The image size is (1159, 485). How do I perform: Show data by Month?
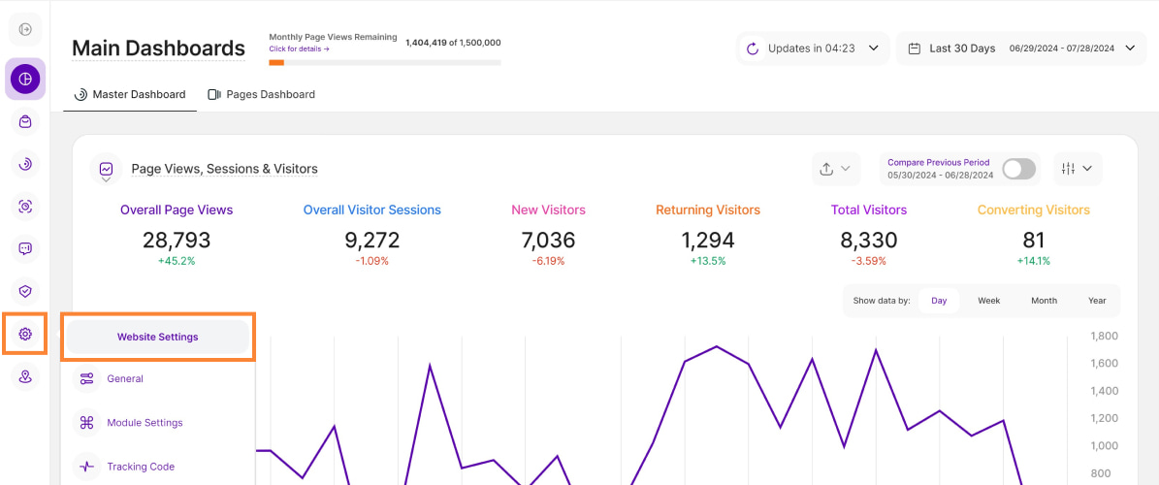(1044, 301)
